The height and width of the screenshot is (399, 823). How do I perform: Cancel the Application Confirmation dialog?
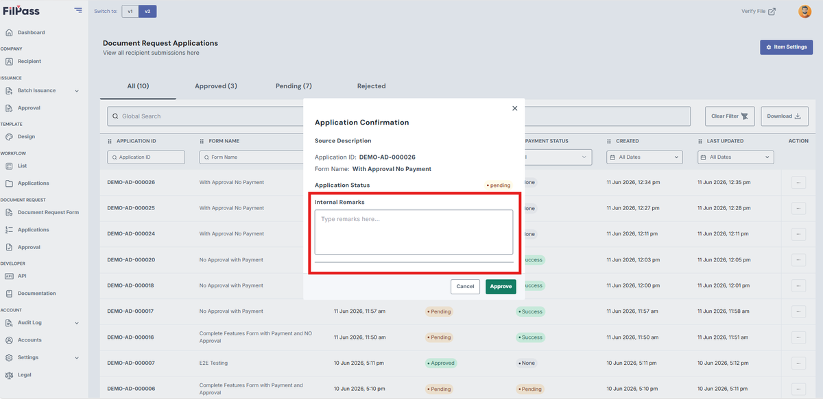[x=465, y=287]
